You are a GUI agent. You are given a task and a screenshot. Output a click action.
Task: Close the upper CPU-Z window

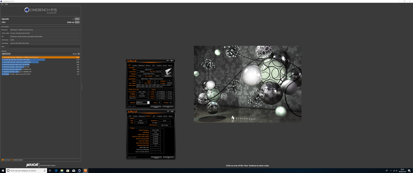pyautogui.click(x=172, y=61)
